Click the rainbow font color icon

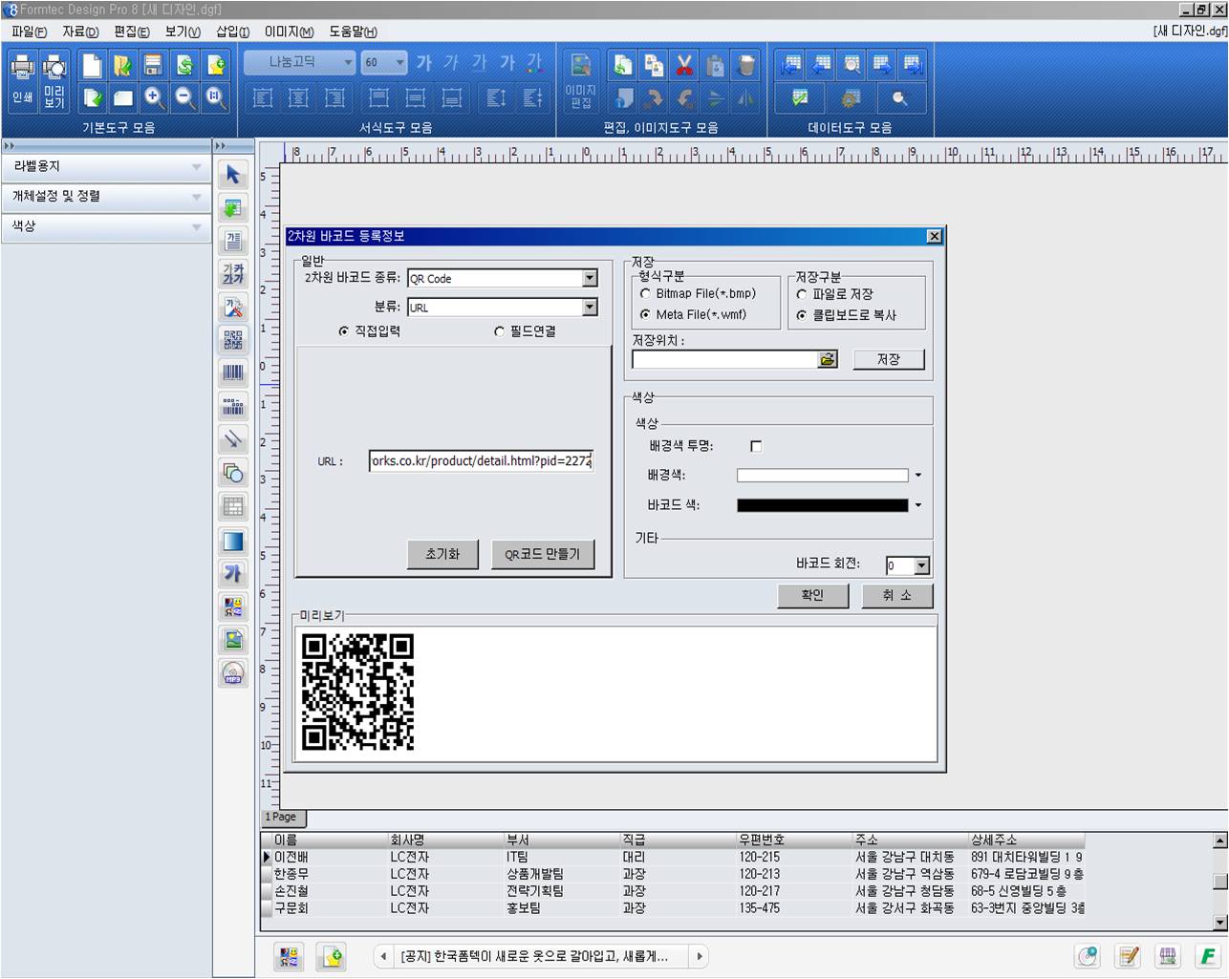tap(534, 64)
